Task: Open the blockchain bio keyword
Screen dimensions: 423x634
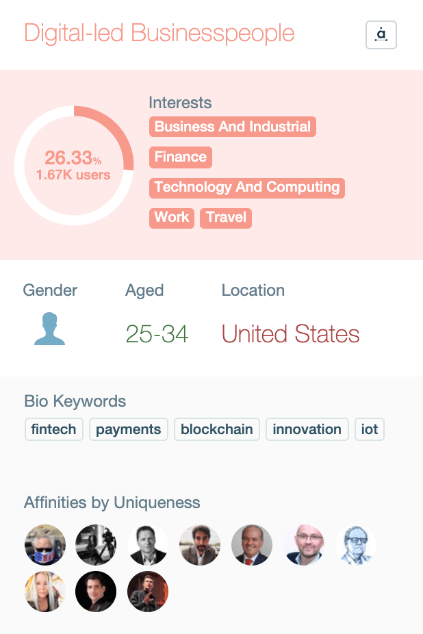Action: coord(217,429)
